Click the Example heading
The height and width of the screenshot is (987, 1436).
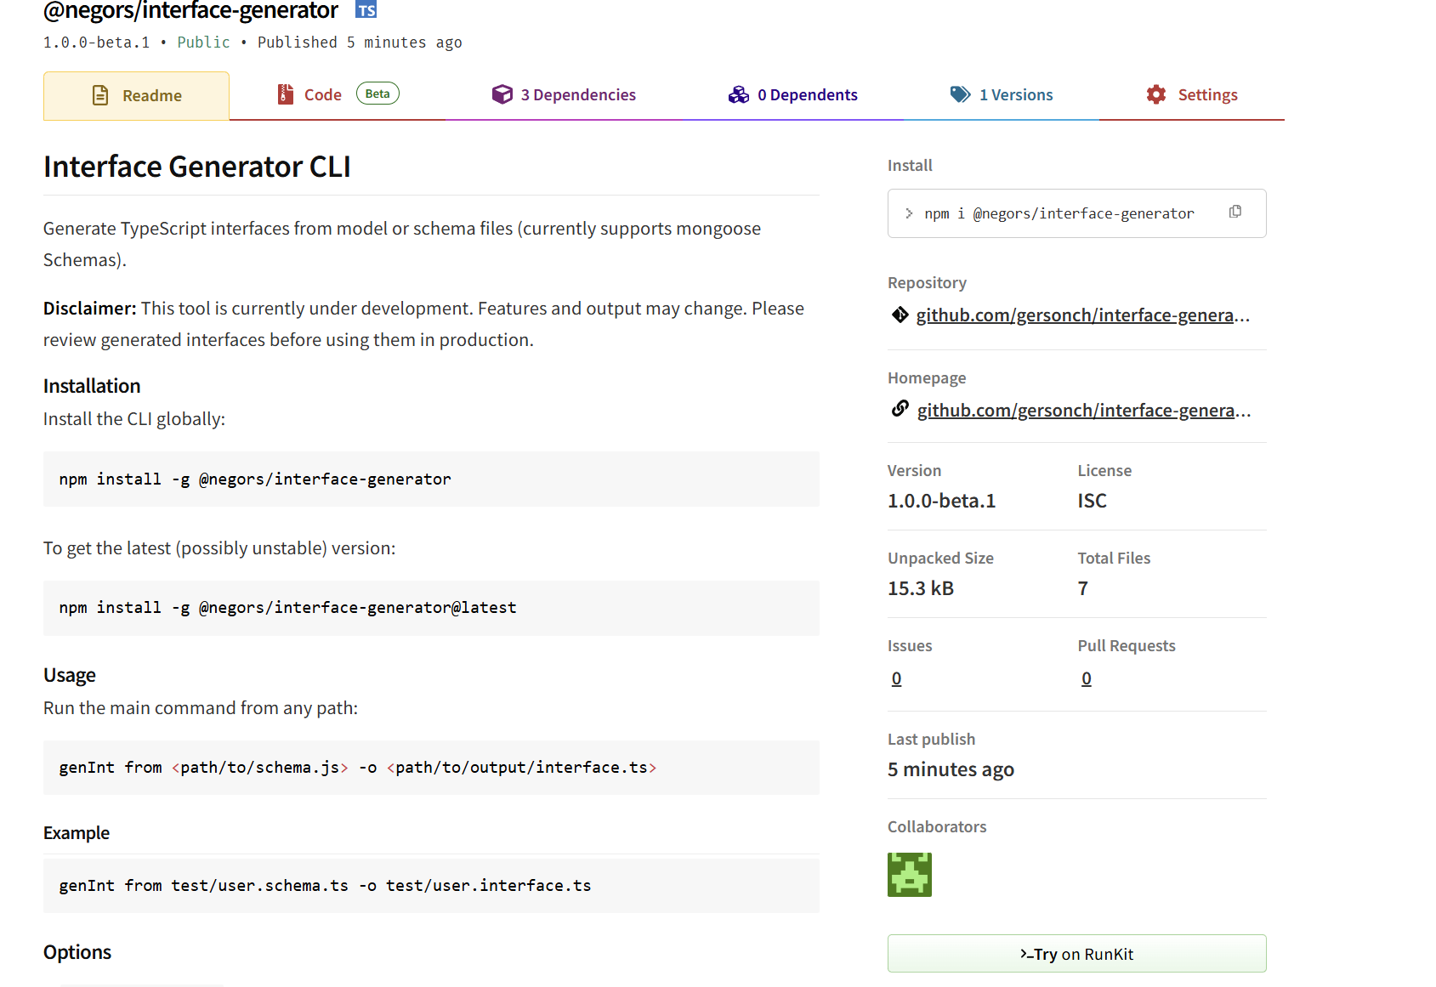click(77, 833)
